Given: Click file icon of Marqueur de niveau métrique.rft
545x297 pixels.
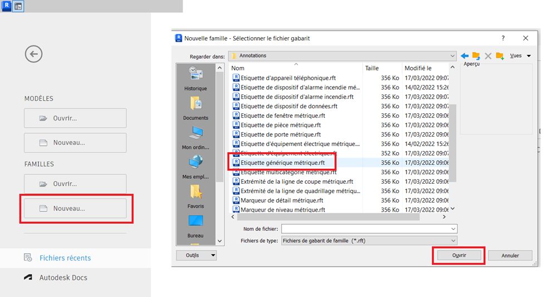Looking at the screenshot, I should 236,209.
